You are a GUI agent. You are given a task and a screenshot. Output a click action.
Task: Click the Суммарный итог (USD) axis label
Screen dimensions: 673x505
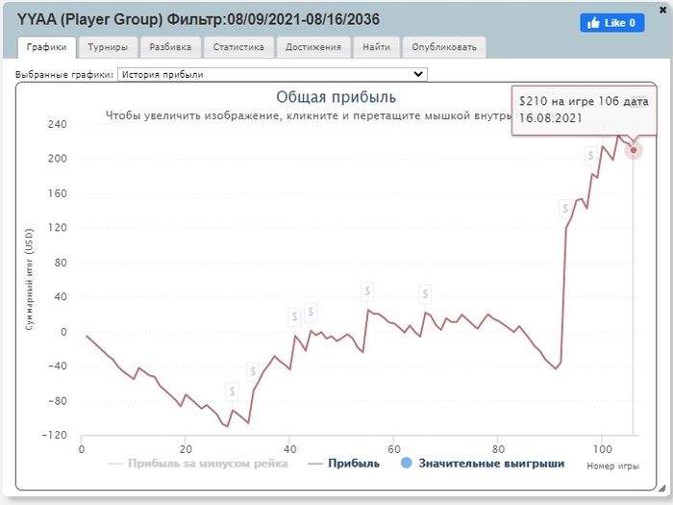coord(29,280)
